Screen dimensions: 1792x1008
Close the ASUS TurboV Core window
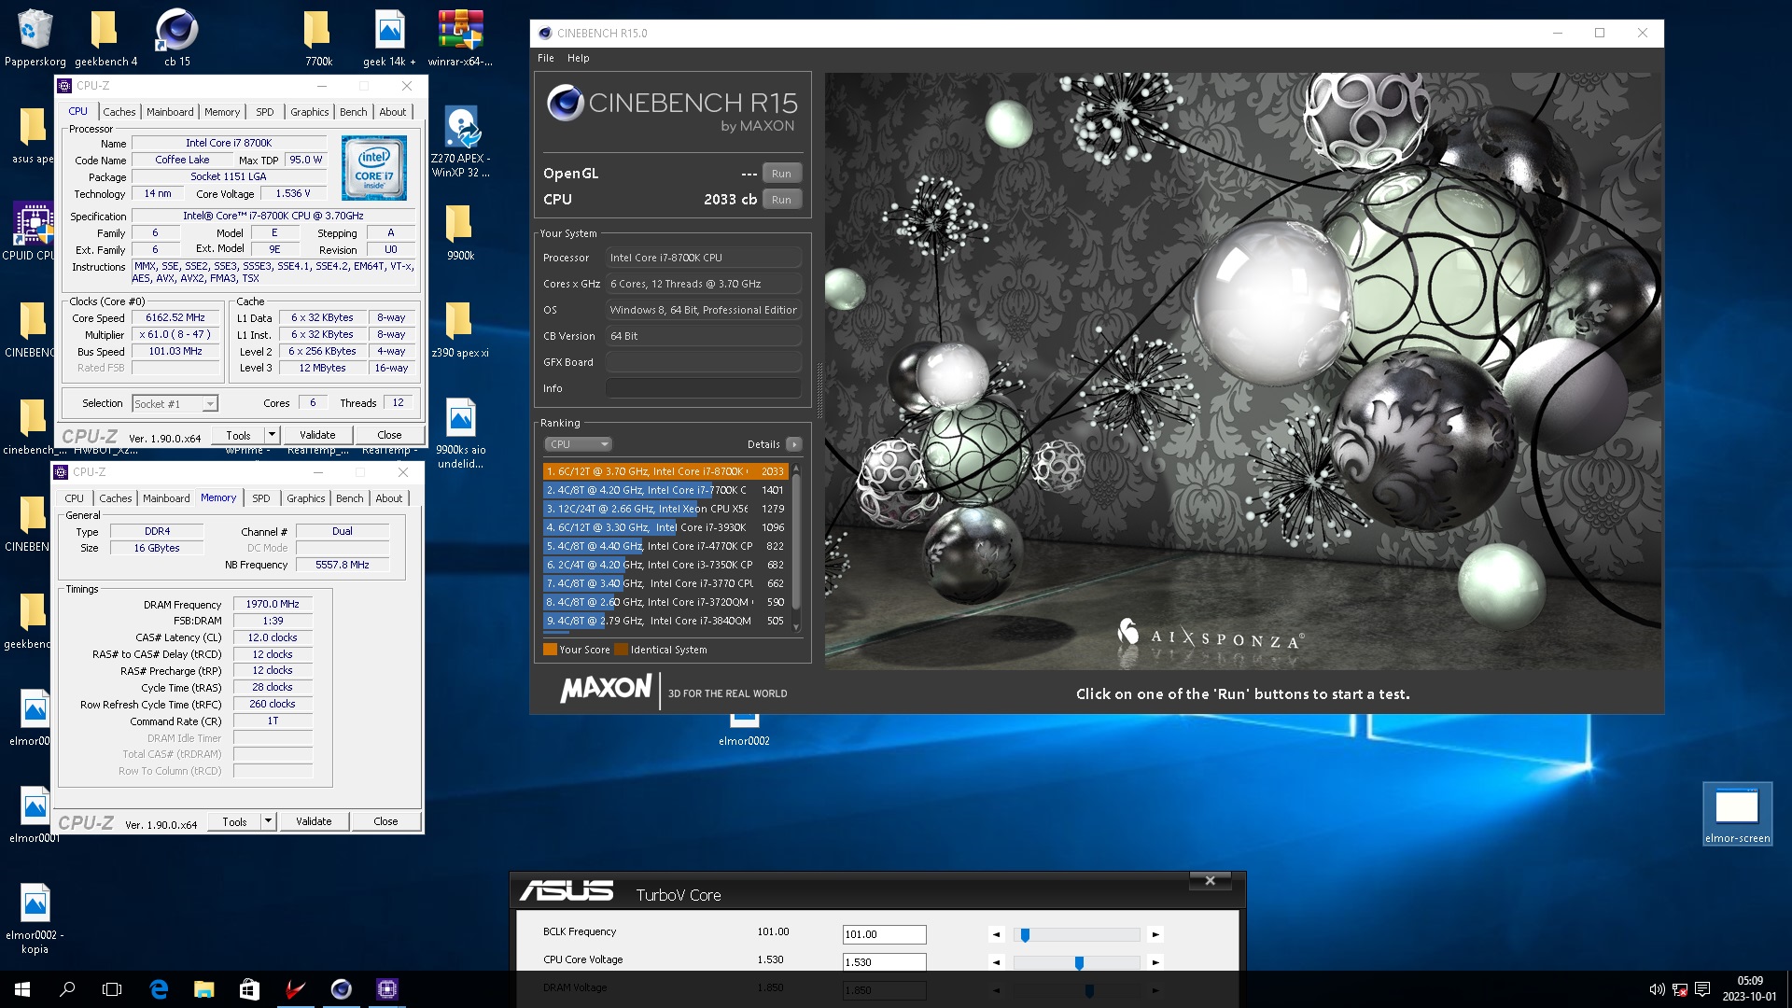click(1210, 880)
